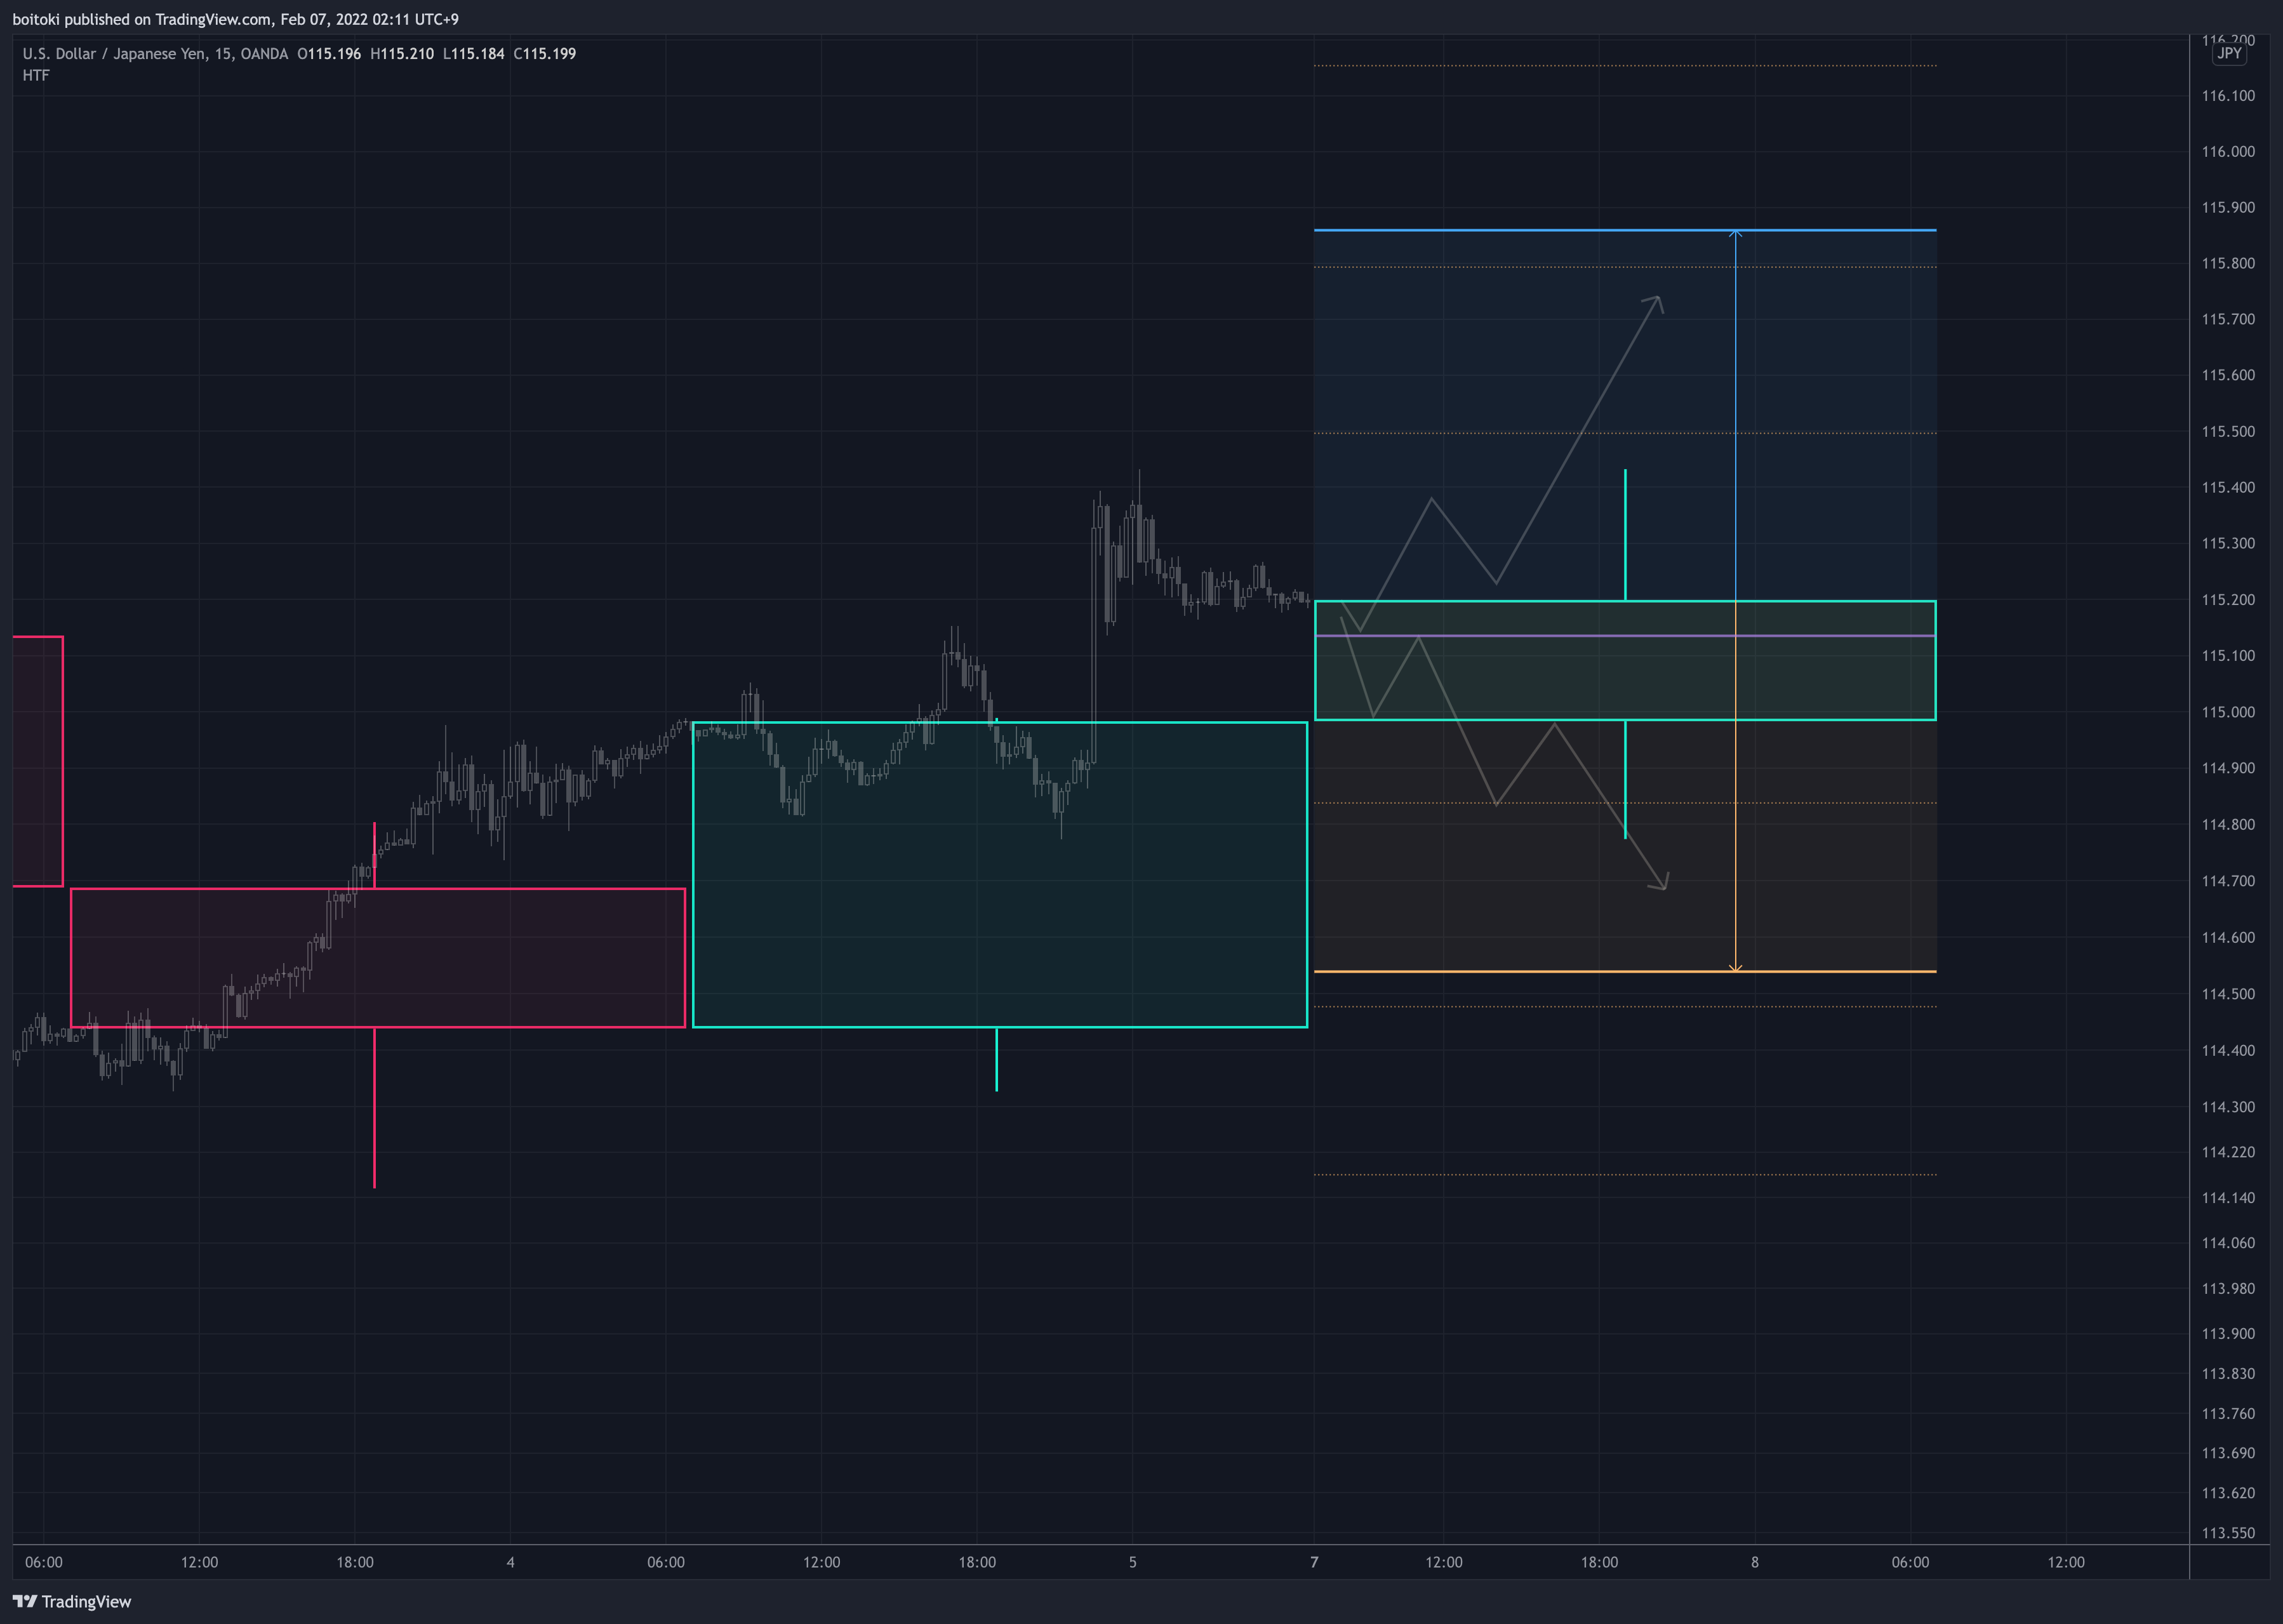Click the 116.100 price axis label
2283x1624 pixels.
[2228, 96]
